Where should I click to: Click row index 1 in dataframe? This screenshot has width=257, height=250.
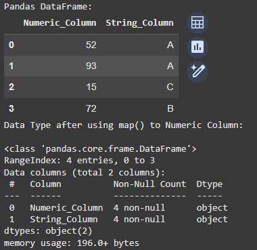click(11, 66)
